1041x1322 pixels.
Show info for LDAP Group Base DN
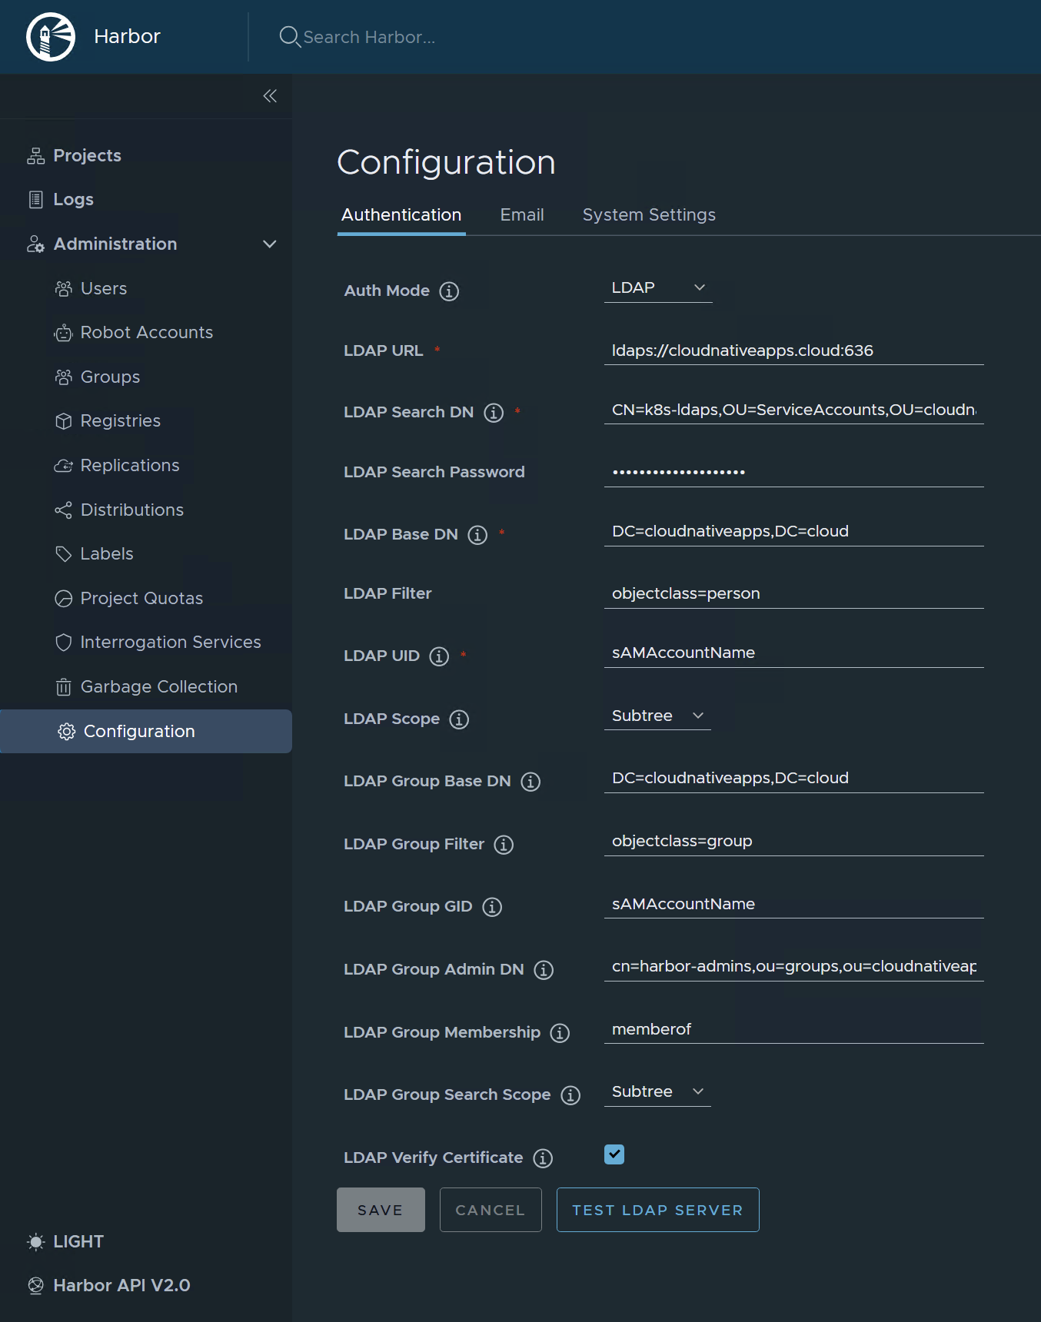530,782
